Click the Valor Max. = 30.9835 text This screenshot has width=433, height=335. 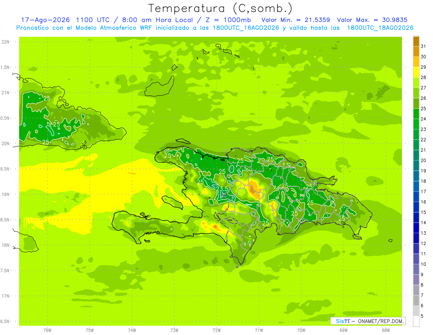[x=372, y=20]
